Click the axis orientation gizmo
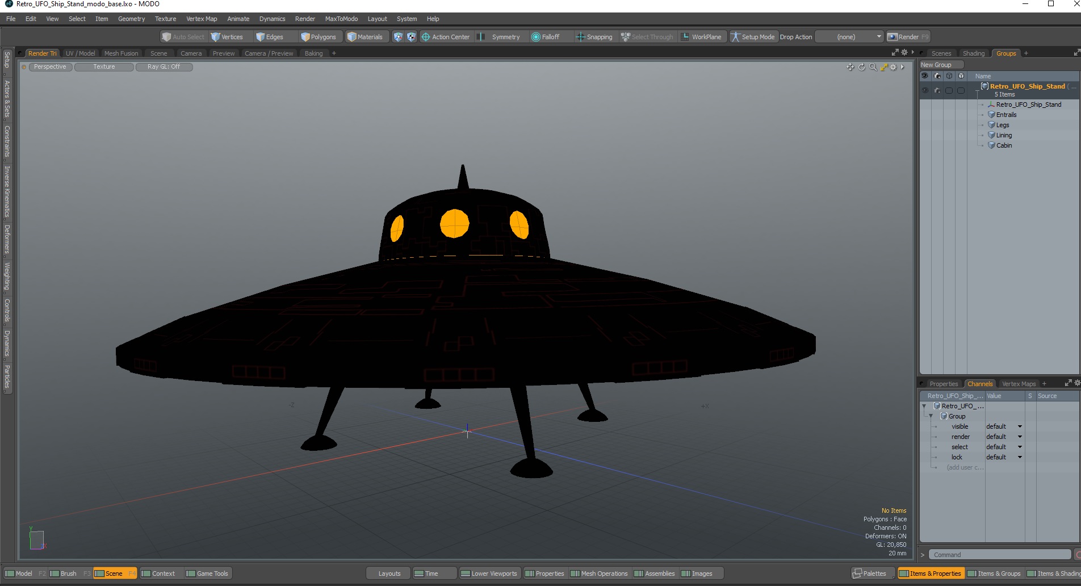 (37, 539)
